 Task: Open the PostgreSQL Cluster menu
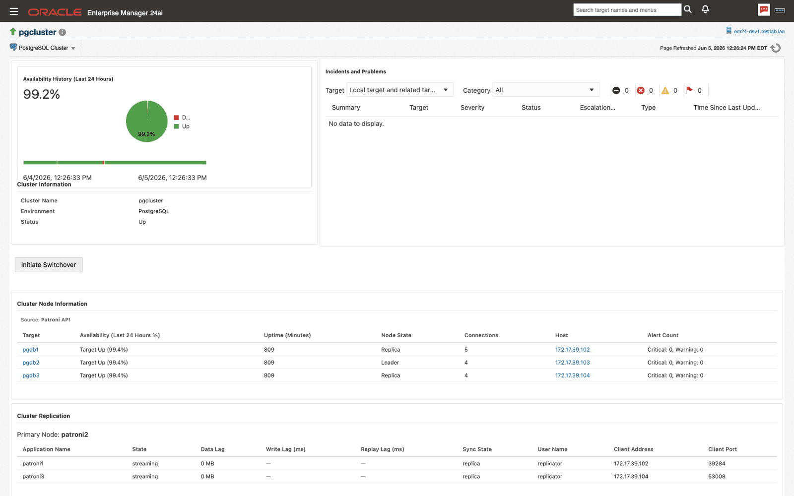47,48
